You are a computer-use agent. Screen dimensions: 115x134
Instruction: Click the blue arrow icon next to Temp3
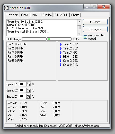pyautogui.click(x=61, y=53)
